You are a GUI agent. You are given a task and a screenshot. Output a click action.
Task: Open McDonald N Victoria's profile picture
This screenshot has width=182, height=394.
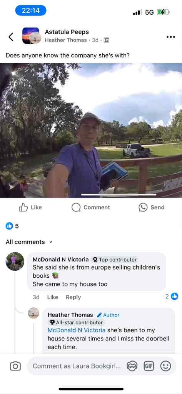[15, 262]
